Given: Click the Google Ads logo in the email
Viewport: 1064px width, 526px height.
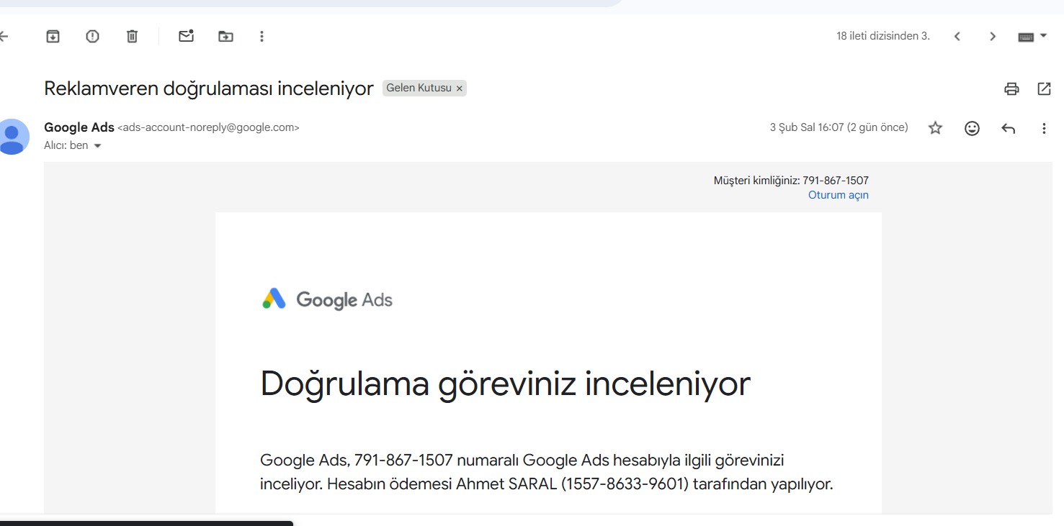Looking at the screenshot, I should [327, 299].
